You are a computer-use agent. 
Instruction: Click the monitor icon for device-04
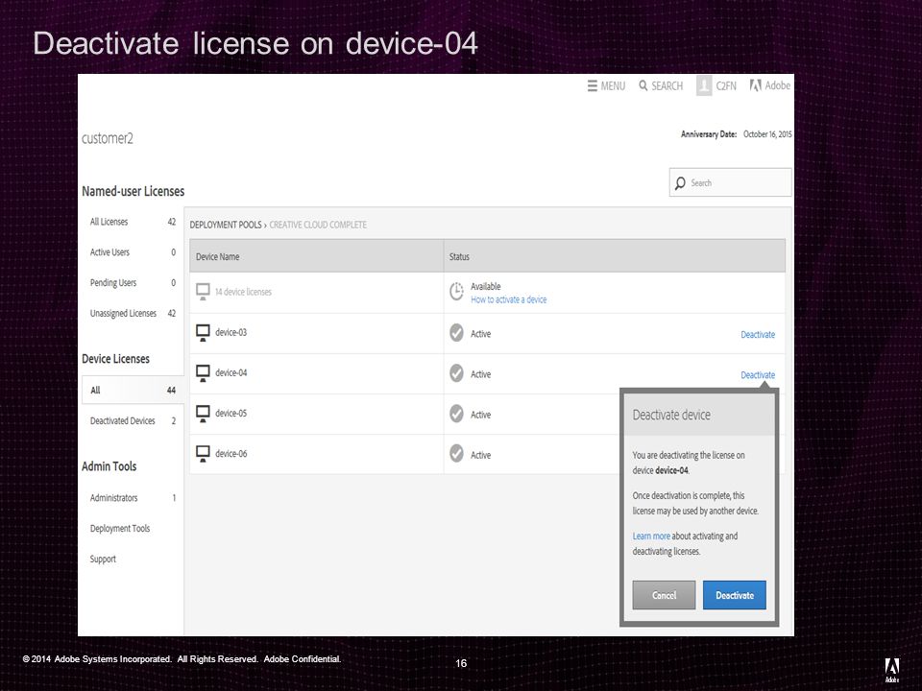coord(203,373)
